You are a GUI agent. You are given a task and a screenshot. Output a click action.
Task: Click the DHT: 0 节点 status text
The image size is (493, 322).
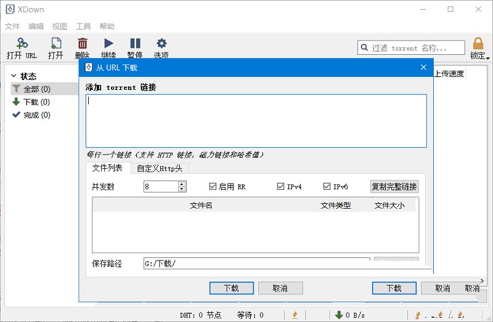coord(201,315)
